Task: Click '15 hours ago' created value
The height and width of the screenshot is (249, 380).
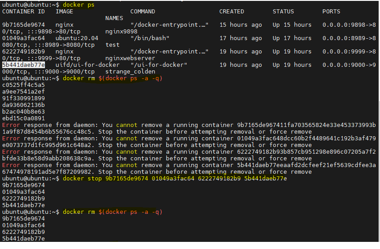Action: coord(241,25)
